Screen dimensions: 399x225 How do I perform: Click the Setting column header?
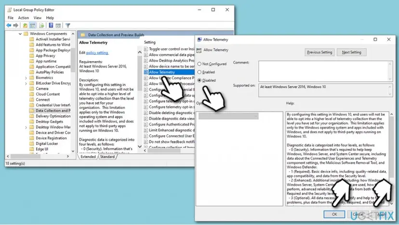(x=149, y=42)
